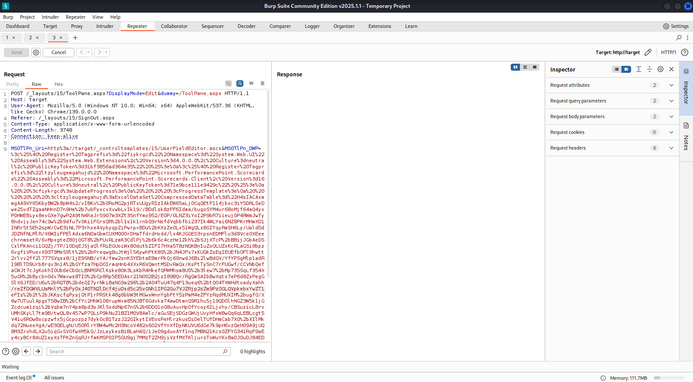Jump to previous search match
The image size is (693, 382).
click(27, 351)
